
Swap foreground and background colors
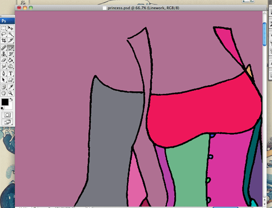[x=11, y=99]
